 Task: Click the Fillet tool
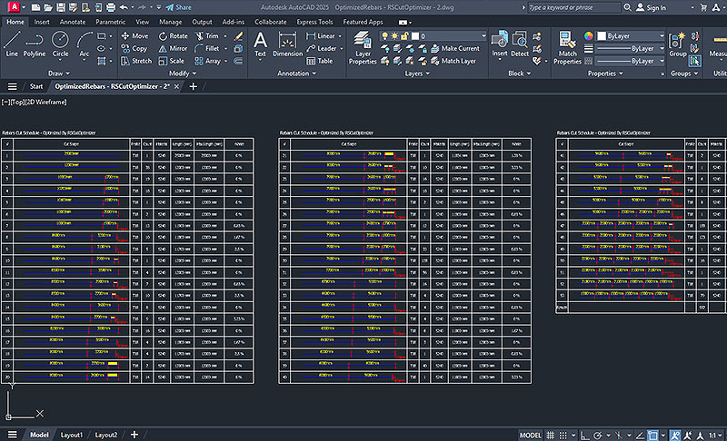tap(207, 48)
